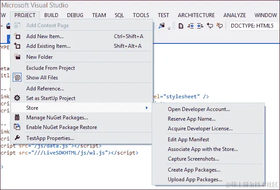This screenshot has height=190, width=280.
Task: Click the New Folder icon
Action: coord(17,57)
